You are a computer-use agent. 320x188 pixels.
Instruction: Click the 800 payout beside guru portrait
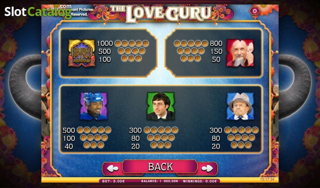coord(216,44)
